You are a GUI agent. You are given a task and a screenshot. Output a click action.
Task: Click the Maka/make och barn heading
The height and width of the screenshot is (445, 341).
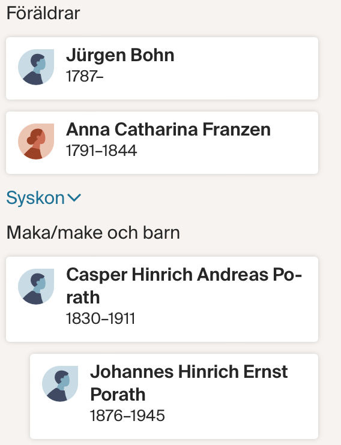pos(93,233)
